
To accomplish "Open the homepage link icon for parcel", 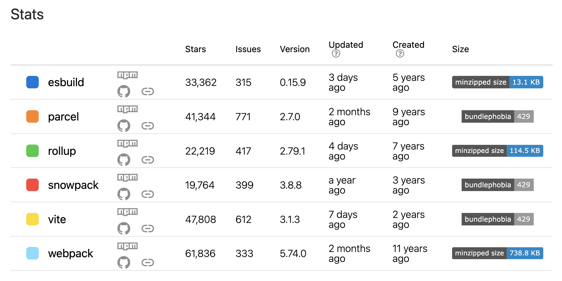I will [148, 126].
